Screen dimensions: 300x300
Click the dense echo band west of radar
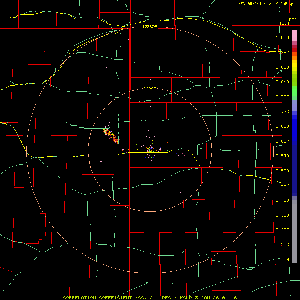[x=111, y=134]
